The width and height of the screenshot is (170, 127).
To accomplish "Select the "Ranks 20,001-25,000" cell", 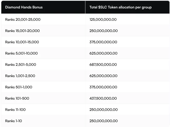I will point(23,19).
